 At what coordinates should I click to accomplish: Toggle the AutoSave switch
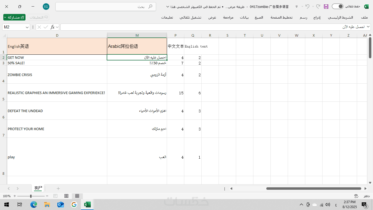point(338,7)
